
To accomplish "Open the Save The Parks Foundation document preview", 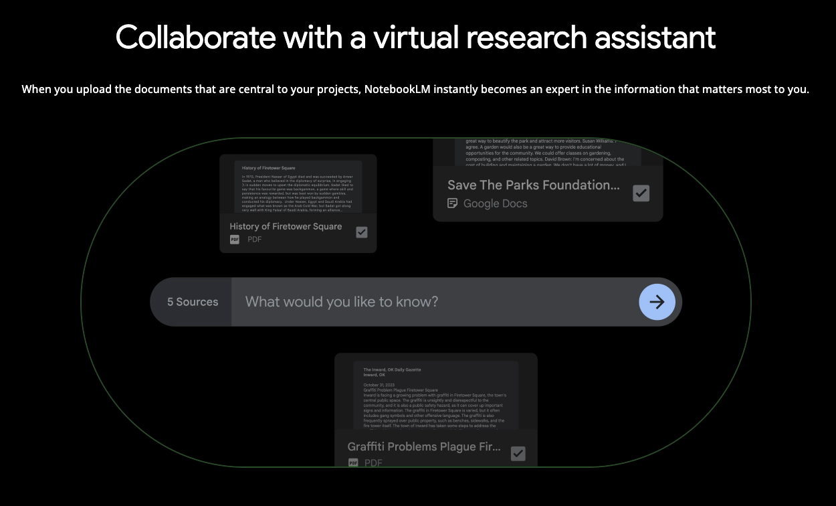I will tap(548, 153).
